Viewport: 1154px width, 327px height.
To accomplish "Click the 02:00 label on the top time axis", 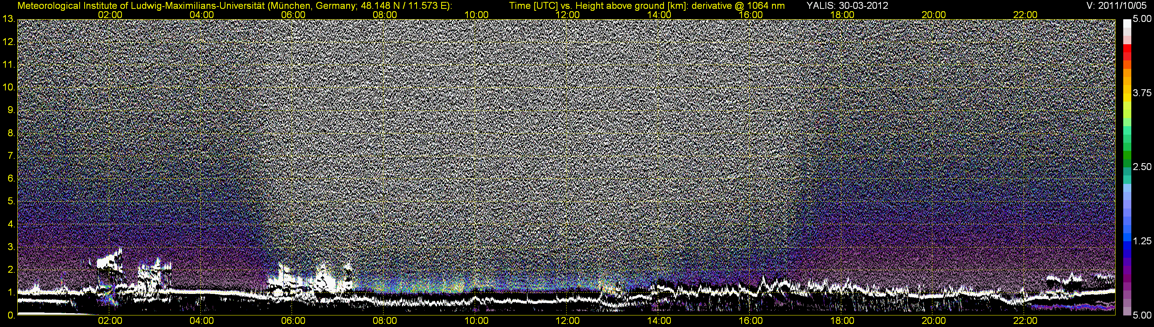I will point(110,15).
